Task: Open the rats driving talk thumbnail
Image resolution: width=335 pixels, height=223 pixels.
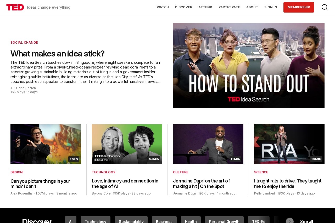Action: click(289, 144)
